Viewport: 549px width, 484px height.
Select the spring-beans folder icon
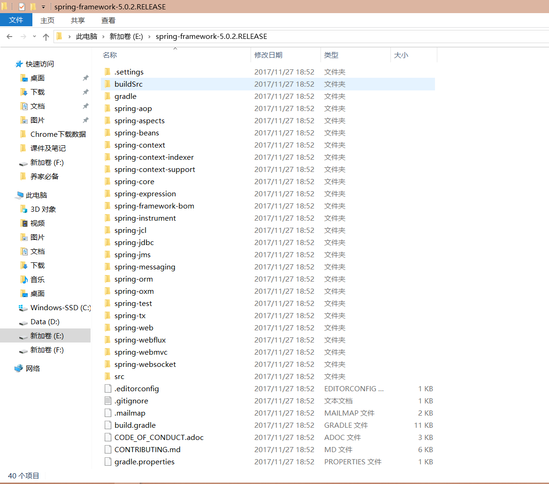coord(108,133)
